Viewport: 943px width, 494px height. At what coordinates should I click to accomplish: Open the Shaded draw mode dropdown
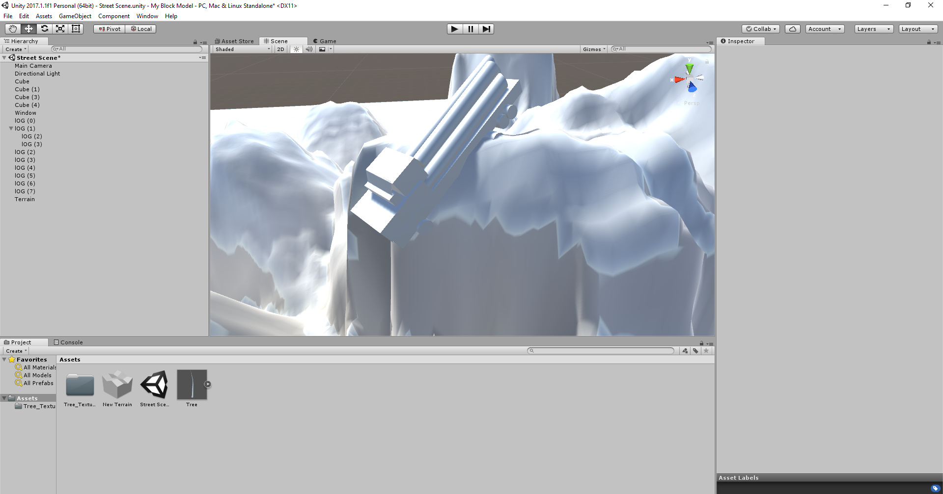pos(241,49)
